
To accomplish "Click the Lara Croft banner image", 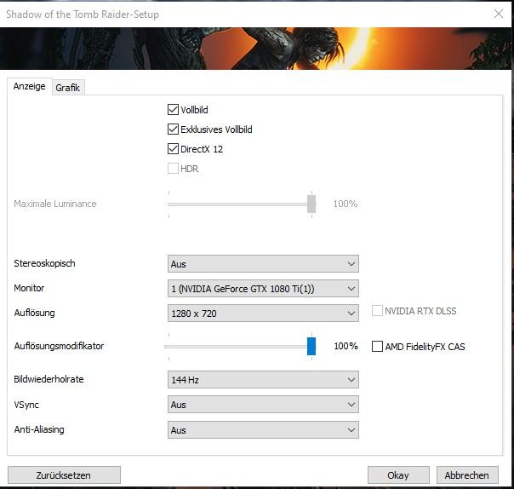I will [255, 49].
